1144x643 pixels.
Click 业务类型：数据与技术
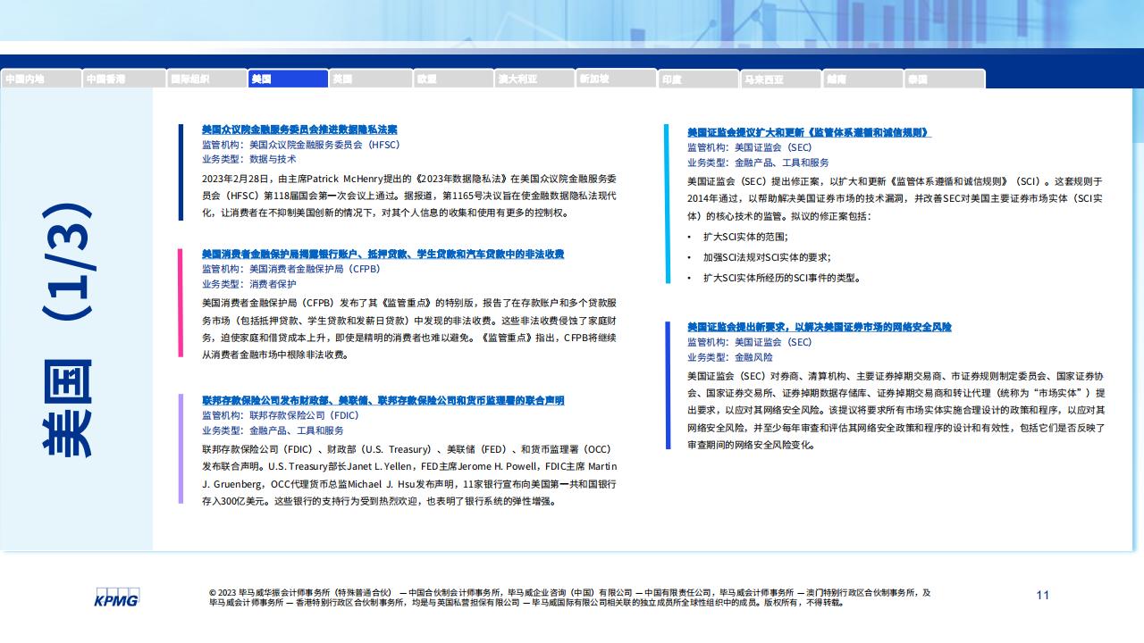click(248, 159)
